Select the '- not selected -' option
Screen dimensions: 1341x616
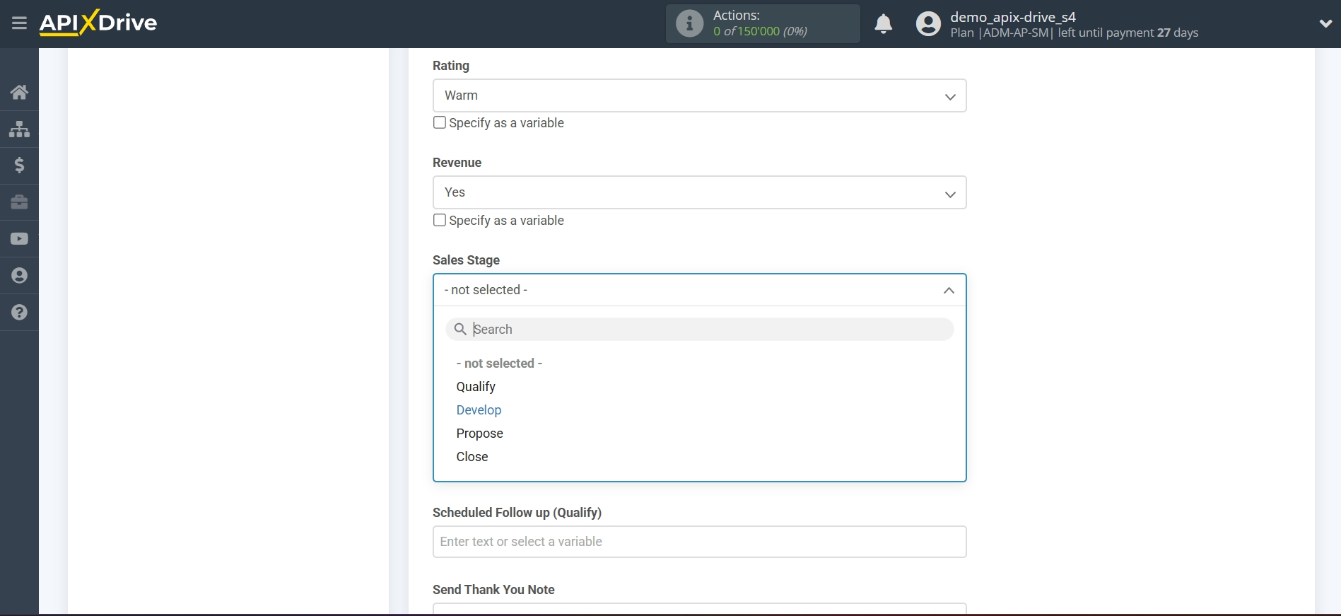pos(499,364)
